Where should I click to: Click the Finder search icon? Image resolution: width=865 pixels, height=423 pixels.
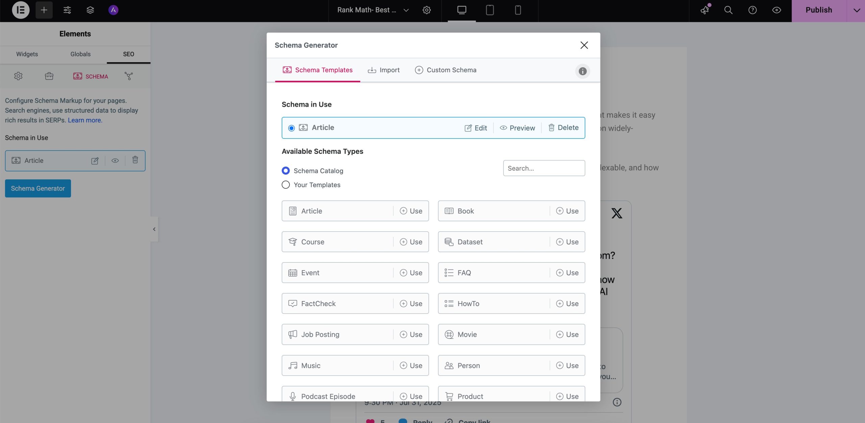click(728, 10)
